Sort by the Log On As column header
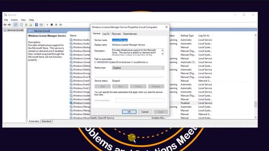269x151 pixels. tap(204, 36)
